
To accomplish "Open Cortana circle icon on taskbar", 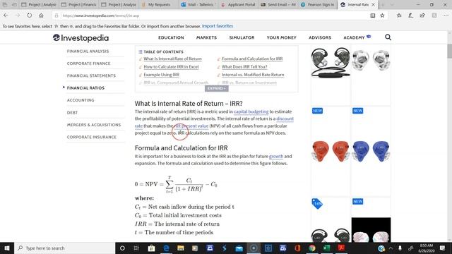I will (x=122, y=248).
